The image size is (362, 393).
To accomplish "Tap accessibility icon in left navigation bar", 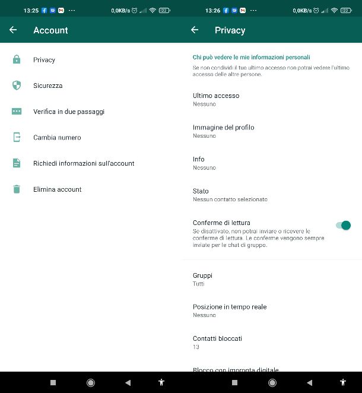I will [161, 382].
